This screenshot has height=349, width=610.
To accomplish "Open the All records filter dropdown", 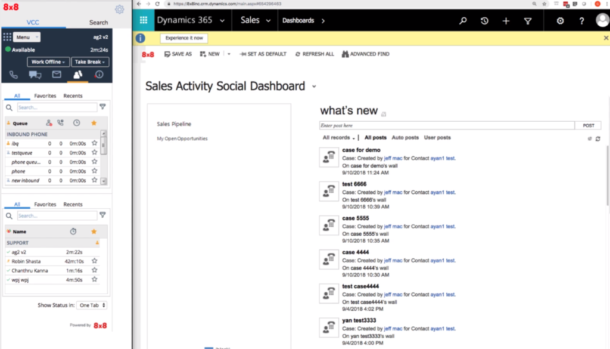I will [x=338, y=137].
